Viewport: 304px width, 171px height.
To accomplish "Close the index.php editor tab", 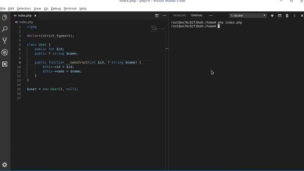I will click(x=35, y=16).
